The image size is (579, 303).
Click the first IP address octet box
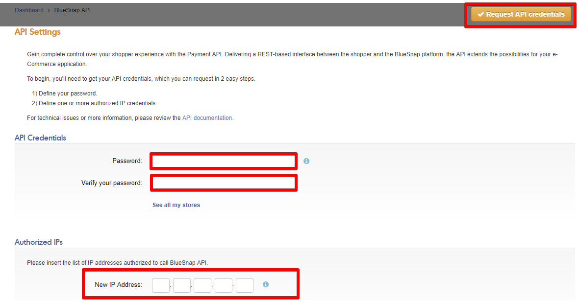click(161, 285)
